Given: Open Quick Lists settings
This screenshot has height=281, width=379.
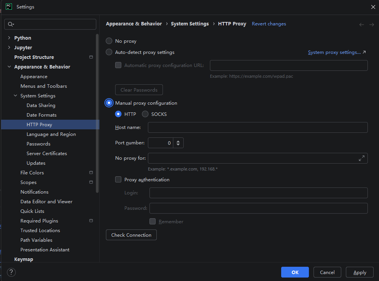Looking at the screenshot, I should (x=32, y=211).
